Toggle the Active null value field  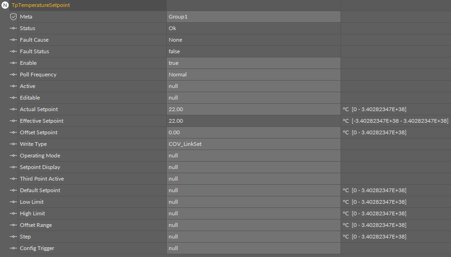[x=253, y=86]
